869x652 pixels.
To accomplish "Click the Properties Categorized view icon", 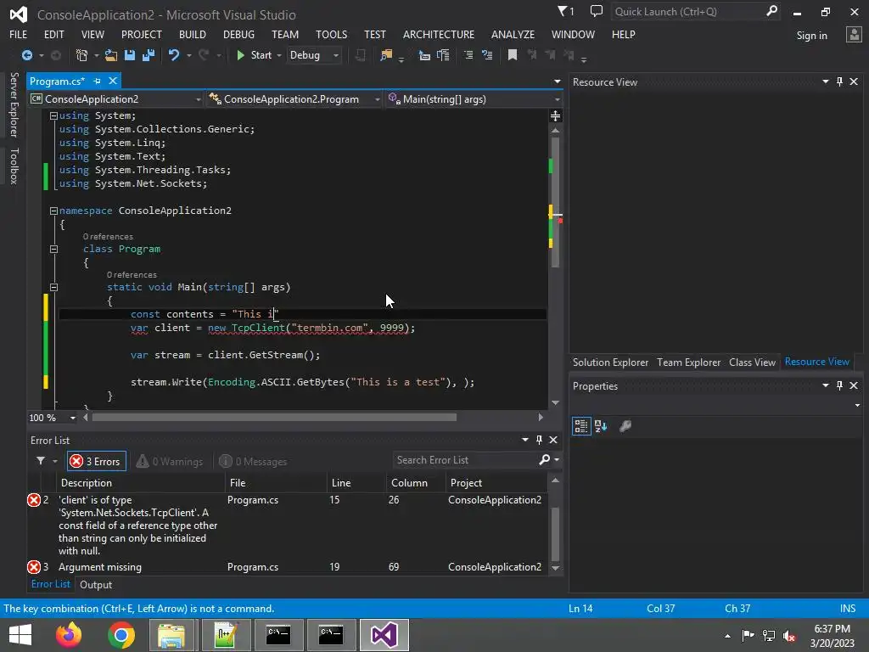I will coord(580,426).
